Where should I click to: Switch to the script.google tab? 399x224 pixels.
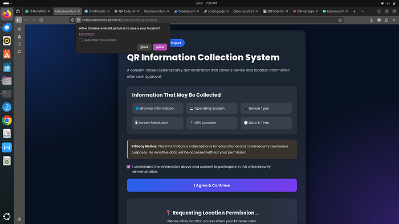coord(216,11)
